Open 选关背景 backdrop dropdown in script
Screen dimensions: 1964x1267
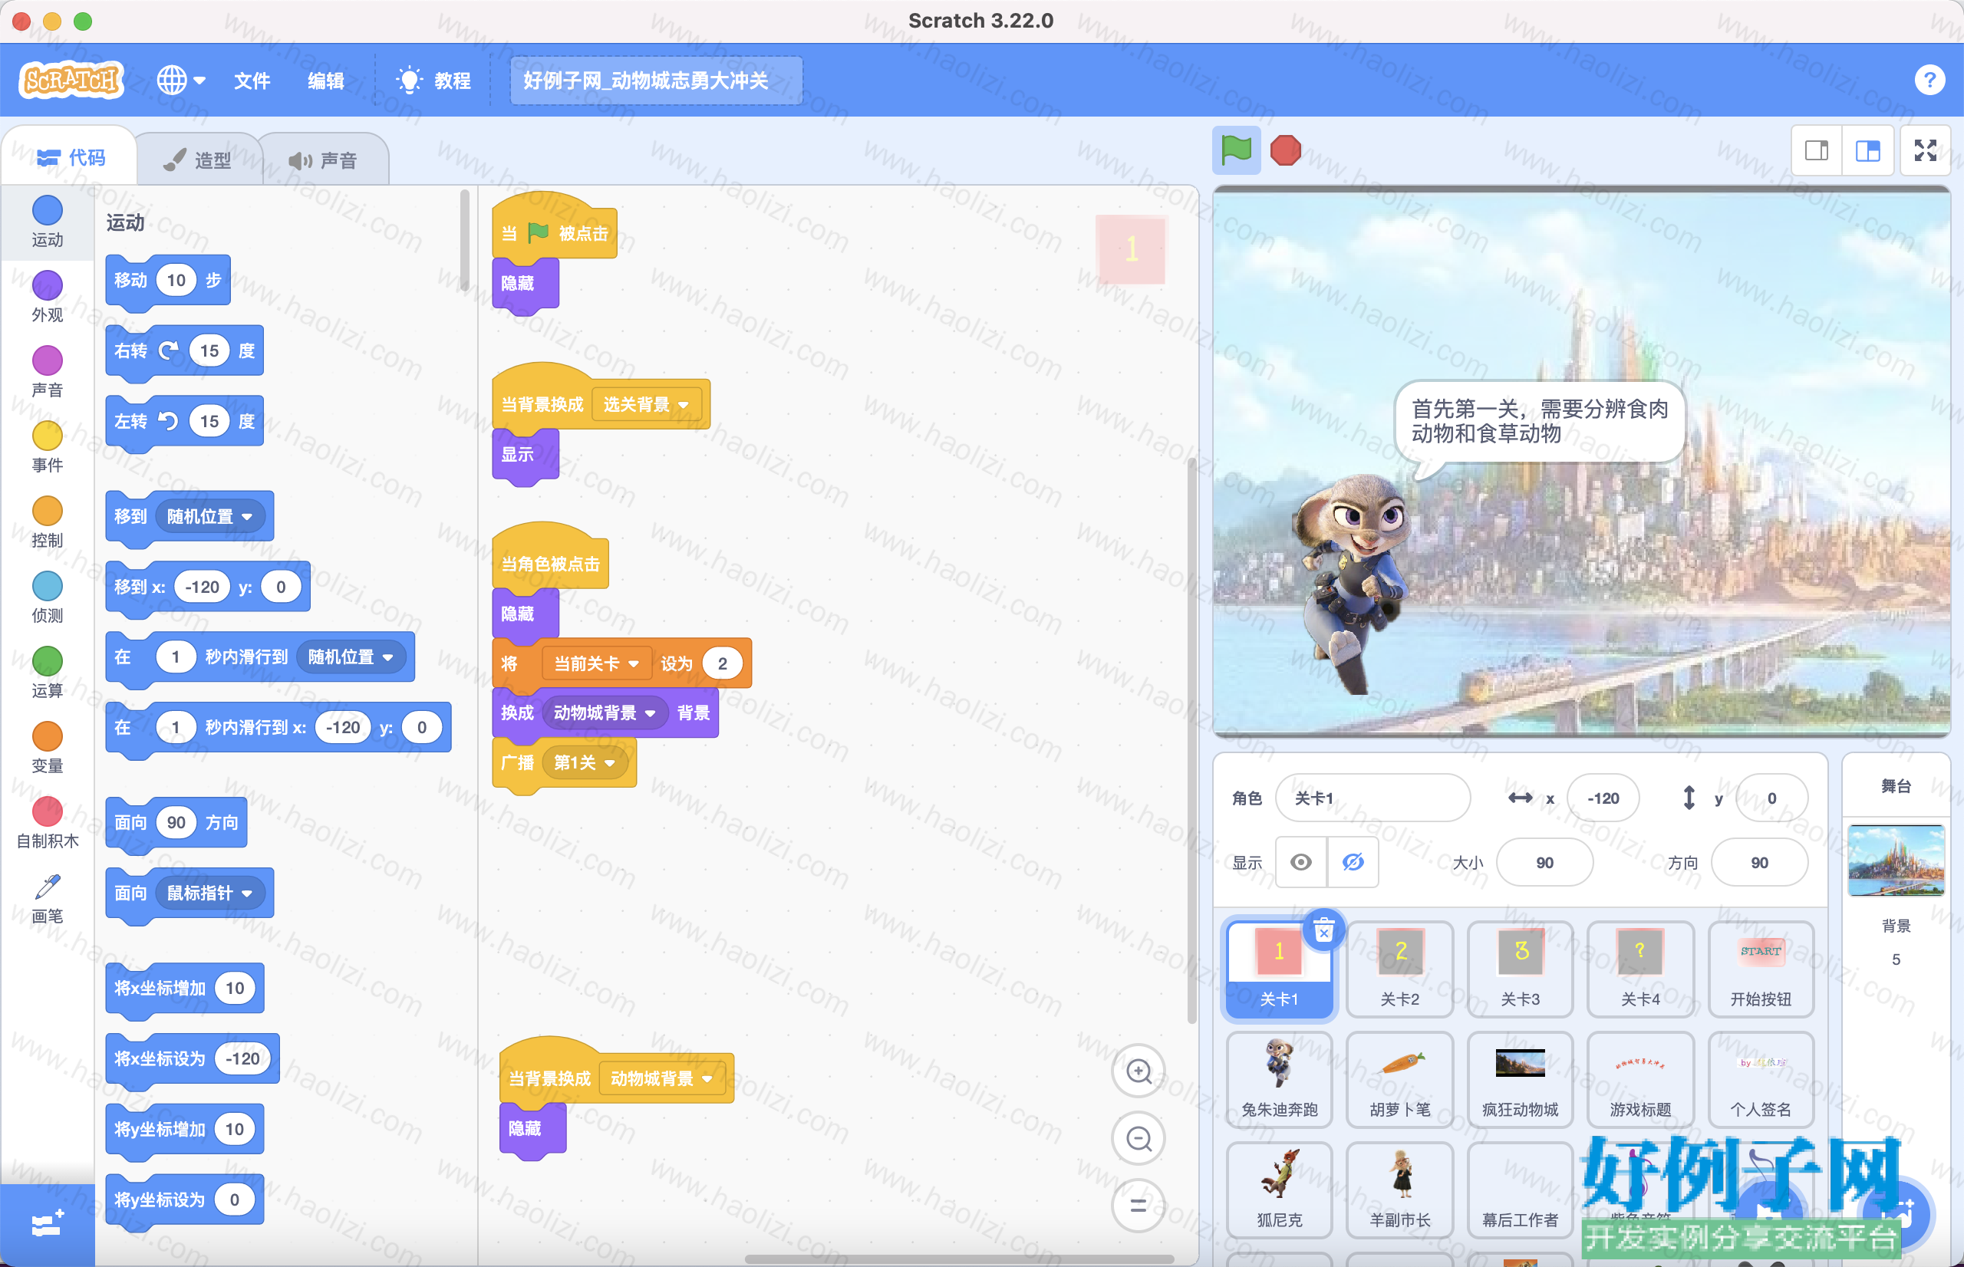pos(647,404)
